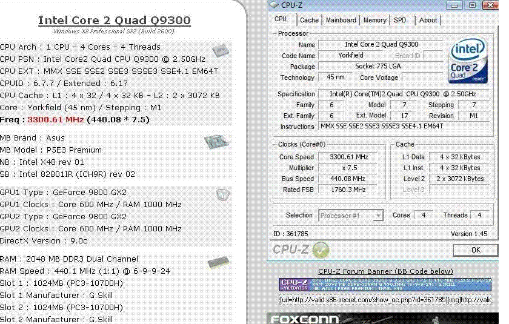Click the RAM module icon beside RAM info
The height and width of the screenshot is (324, 509).
[x=218, y=262]
